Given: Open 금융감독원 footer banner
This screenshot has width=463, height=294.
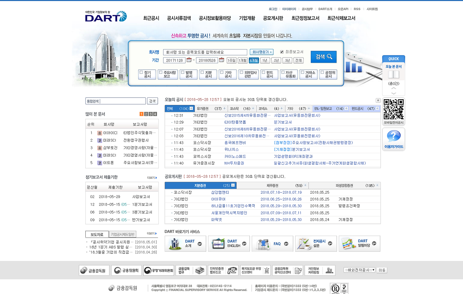Looking at the screenshot, I should pyautogui.click(x=94, y=270).
